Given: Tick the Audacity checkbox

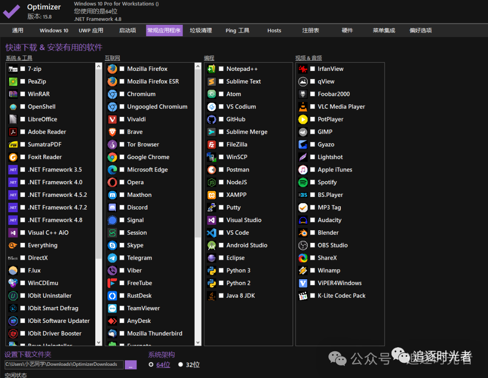Looking at the screenshot, I should click(x=313, y=220).
